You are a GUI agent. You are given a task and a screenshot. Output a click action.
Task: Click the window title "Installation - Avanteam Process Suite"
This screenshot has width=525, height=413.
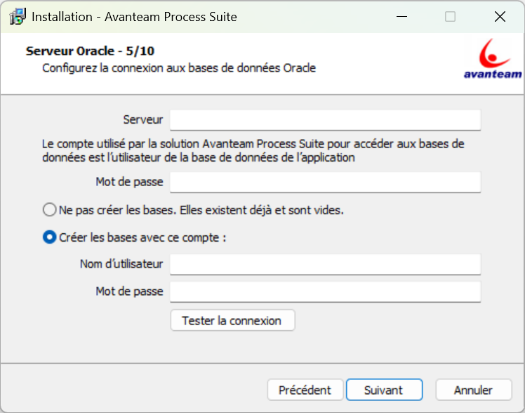pyautogui.click(x=134, y=17)
